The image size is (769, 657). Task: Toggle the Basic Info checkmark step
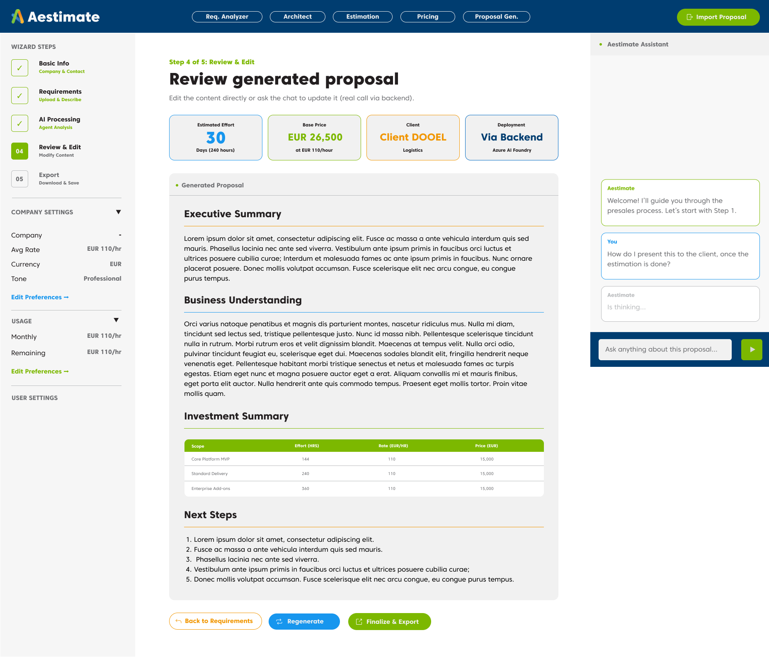[x=19, y=68]
